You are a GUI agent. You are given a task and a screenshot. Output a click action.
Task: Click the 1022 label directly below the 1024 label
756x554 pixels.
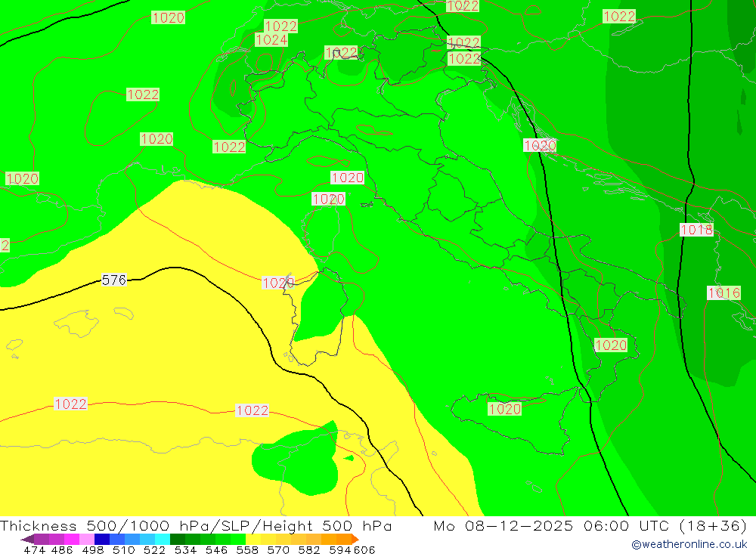229,147
